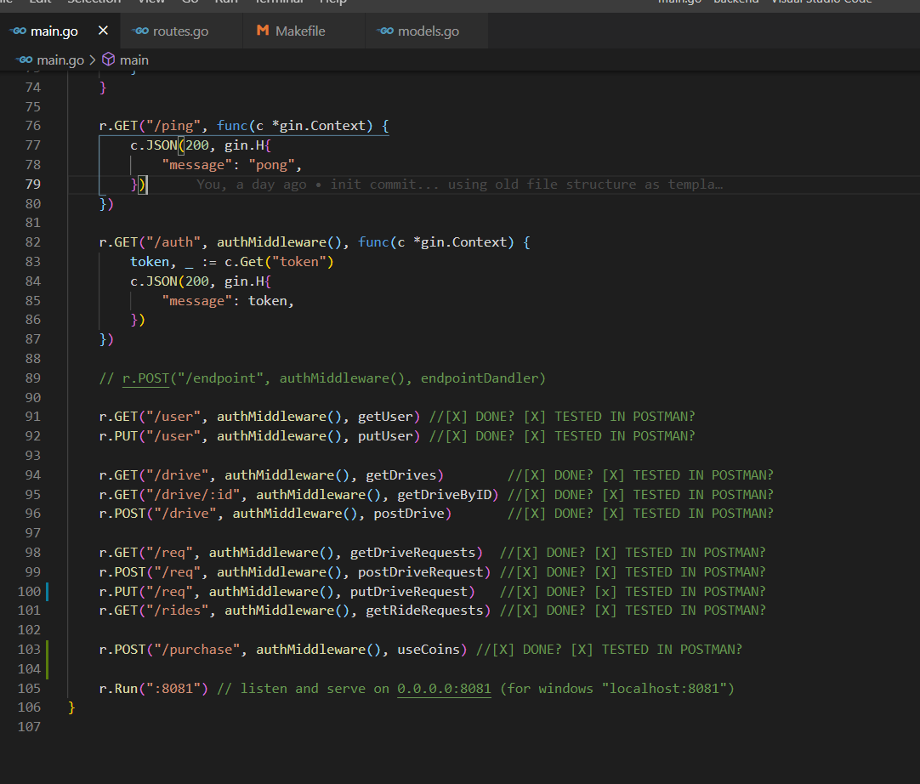
Task: Click the git blame annotation on line 79
Action: point(459,184)
